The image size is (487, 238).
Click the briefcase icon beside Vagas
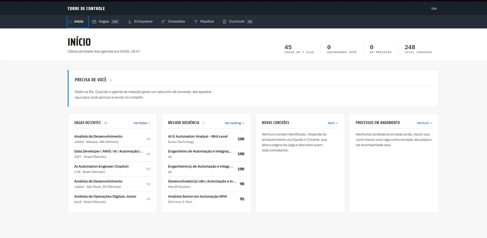pyautogui.click(x=94, y=22)
